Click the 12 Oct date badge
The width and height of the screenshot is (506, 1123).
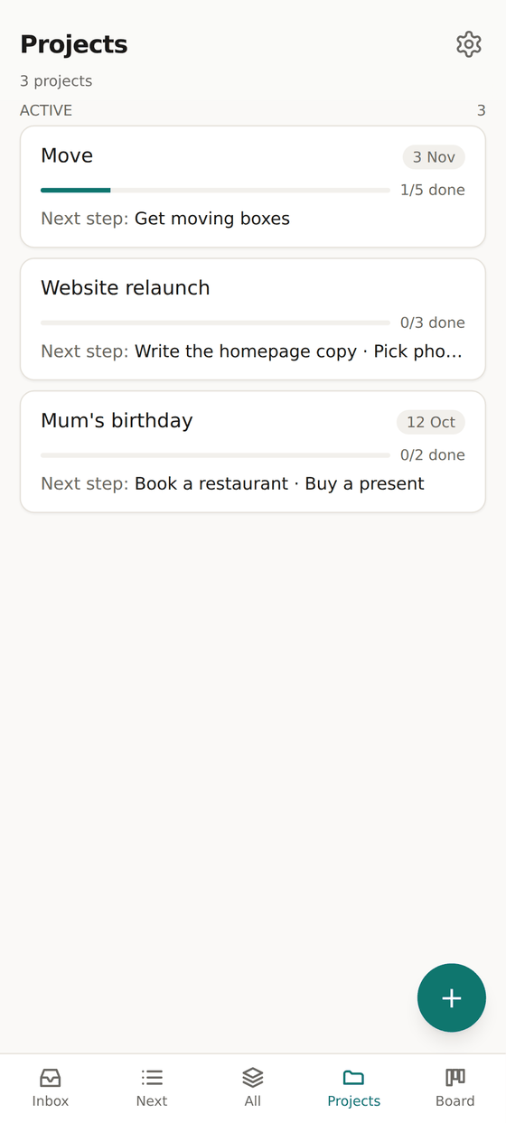point(431,422)
